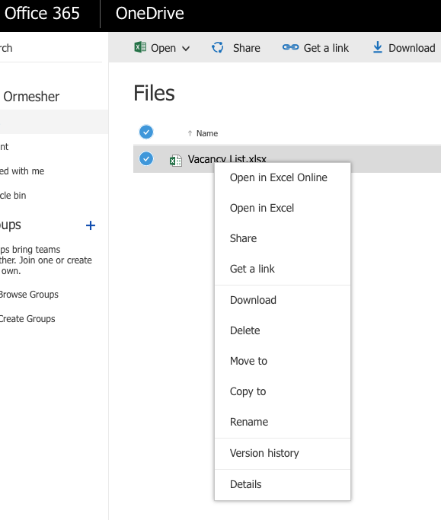The image size is (441, 520).
Task: Select Share in the context menu
Action: tap(283, 239)
